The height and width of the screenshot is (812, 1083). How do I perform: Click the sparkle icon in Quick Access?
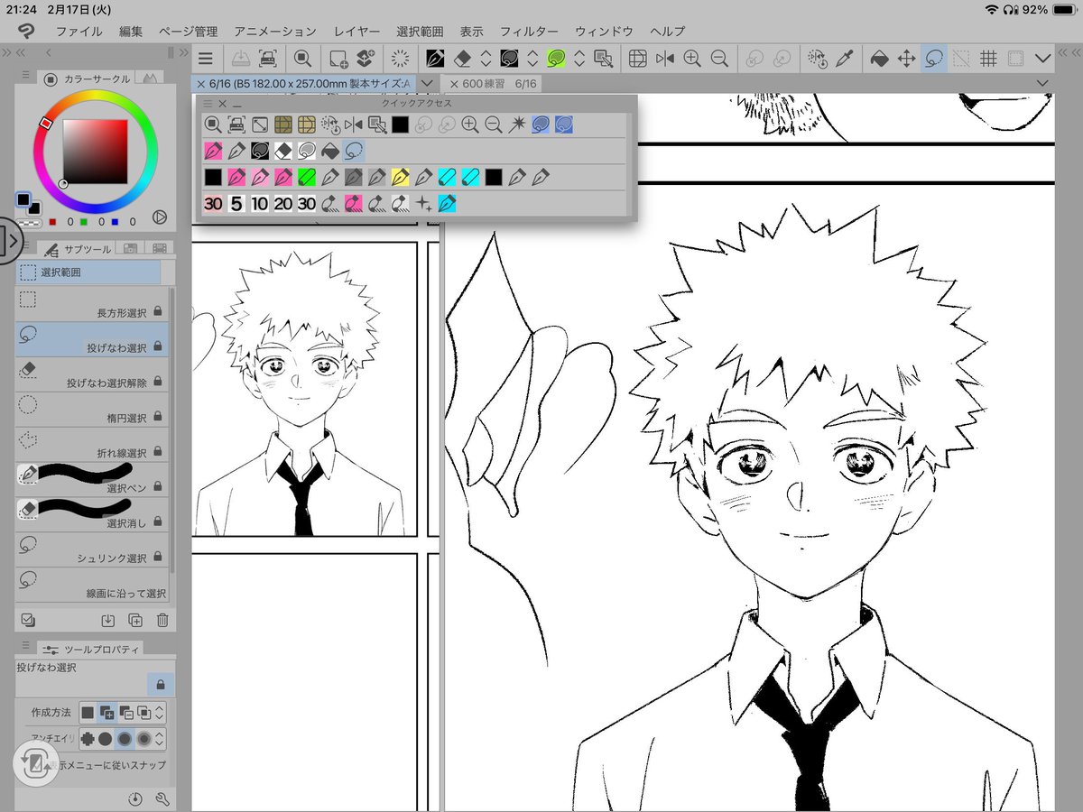coord(423,204)
